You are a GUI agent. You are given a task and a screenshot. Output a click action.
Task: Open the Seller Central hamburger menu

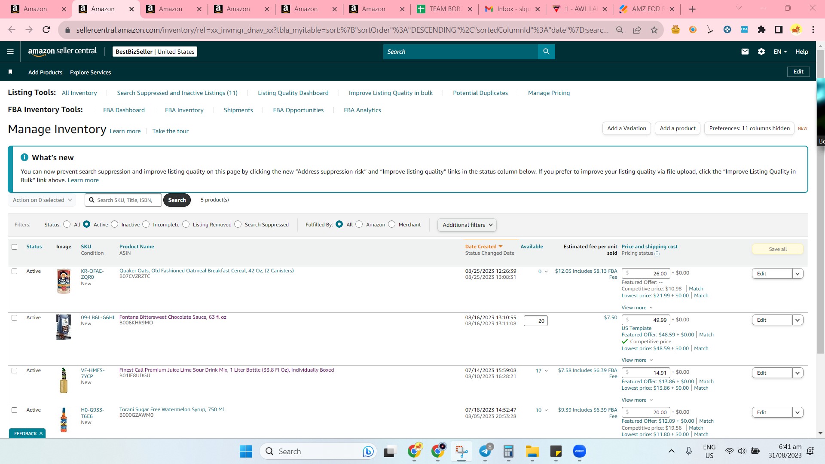(x=10, y=52)
